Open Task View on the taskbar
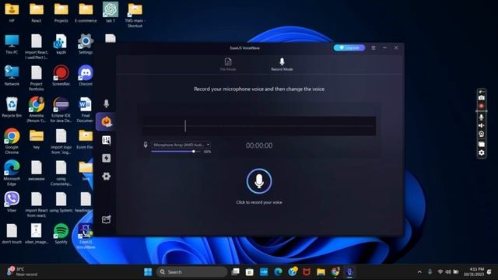 [x=235, y=271]
